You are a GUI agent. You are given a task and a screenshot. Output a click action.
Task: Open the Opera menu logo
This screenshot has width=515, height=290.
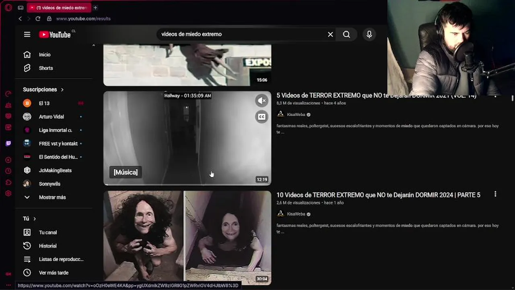click(8, 8)
